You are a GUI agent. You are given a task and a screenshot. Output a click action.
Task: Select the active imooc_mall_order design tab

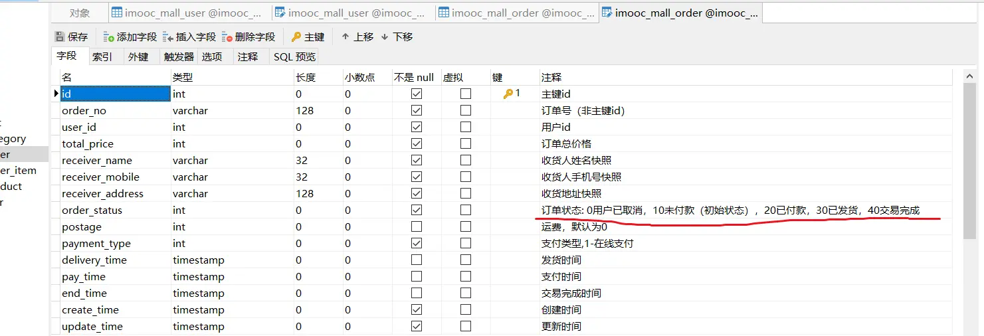(680, 13)
